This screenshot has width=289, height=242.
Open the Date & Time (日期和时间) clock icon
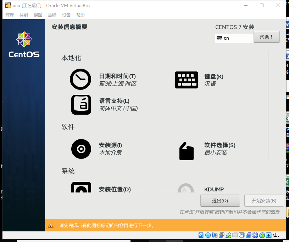(80, 79)
